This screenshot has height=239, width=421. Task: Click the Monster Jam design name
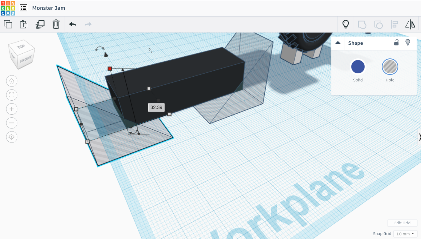point(49,8)
